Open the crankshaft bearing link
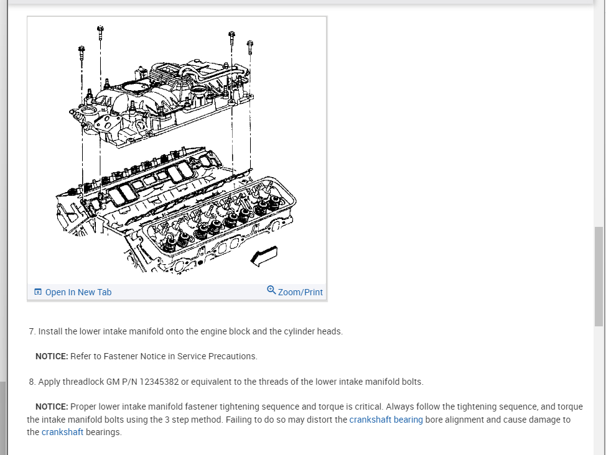Screen dimensions: 606x455 click(x=386, y=420)
